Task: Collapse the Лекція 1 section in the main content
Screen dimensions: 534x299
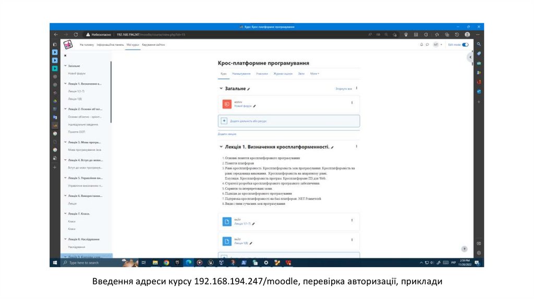Action: tap(221, 147)
